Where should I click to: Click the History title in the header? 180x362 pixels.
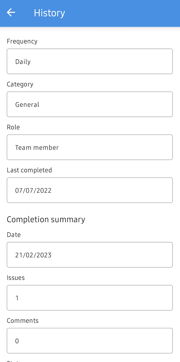tap(49, 13)
